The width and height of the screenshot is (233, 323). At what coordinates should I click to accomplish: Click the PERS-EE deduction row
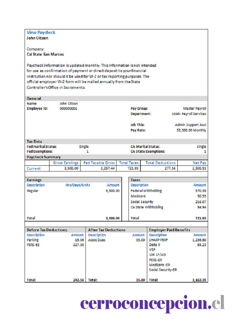click(x=55, y=245)
